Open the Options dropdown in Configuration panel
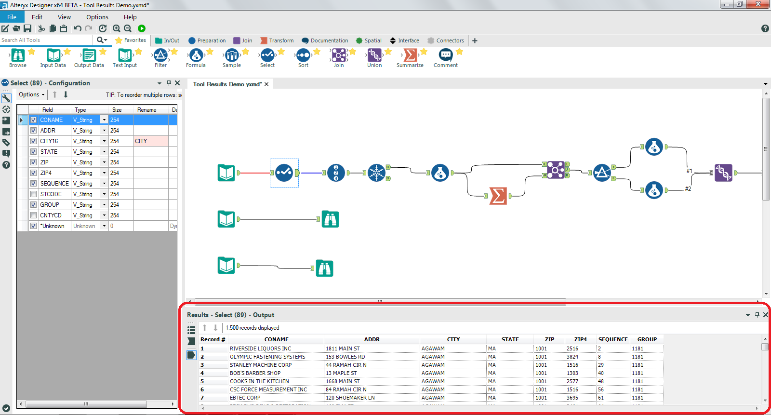The width and height of the screenshot is (771, 415). (x=32, y=94)
